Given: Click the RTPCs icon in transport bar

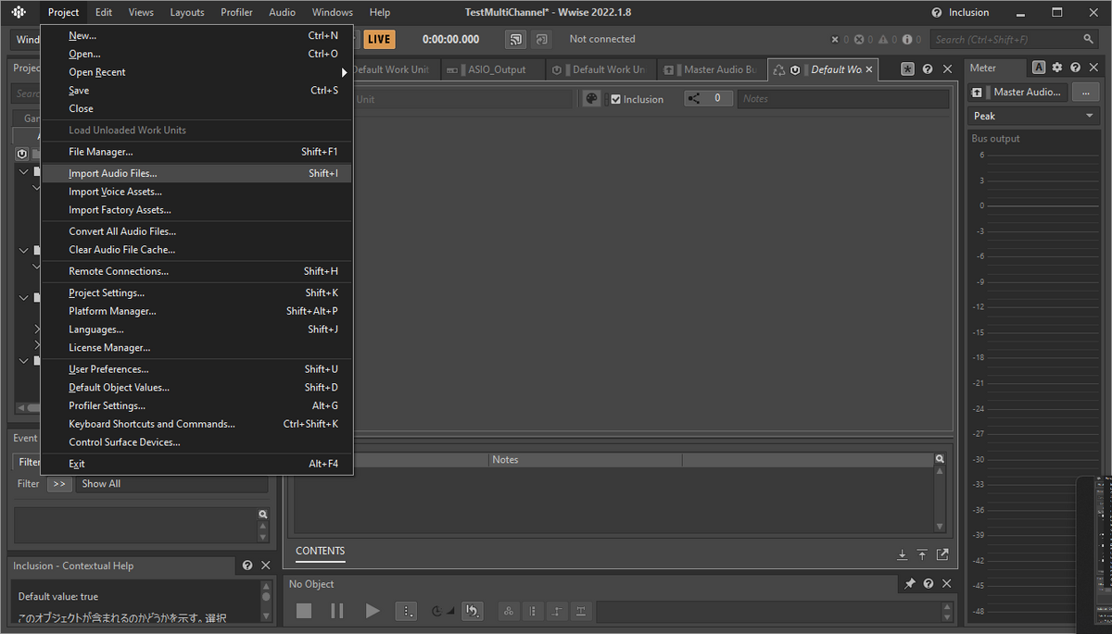Looking at the screenshot, I should [x=533, y=611].
